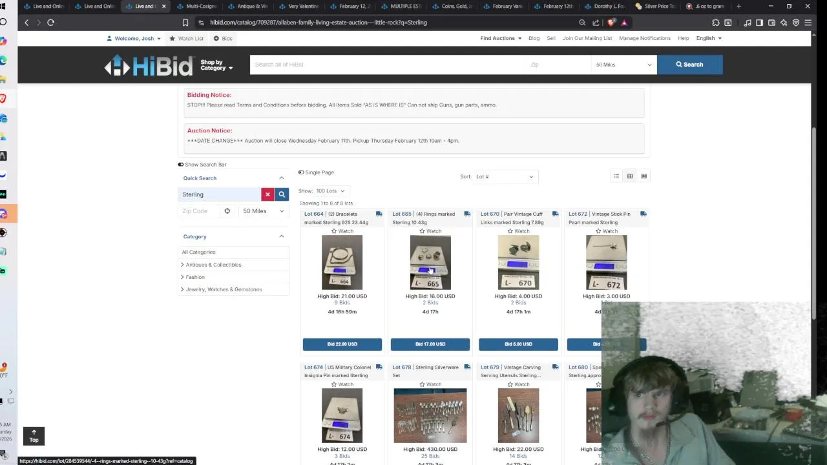Click the share icon in address bar
Screen dimensions: 827x465
(x=596, y=23)
